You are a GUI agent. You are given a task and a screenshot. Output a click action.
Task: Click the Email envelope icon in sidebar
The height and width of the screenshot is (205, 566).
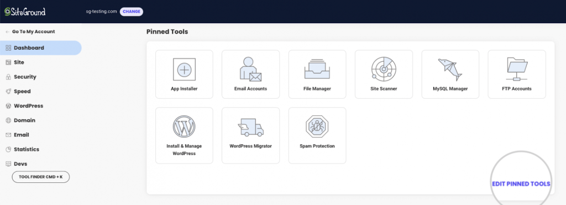[x=8, y=135]
